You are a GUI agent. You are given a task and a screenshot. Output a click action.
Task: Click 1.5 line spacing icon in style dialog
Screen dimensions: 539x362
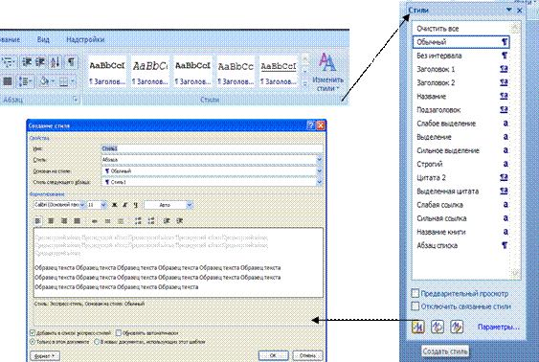(x=107, y=220)
